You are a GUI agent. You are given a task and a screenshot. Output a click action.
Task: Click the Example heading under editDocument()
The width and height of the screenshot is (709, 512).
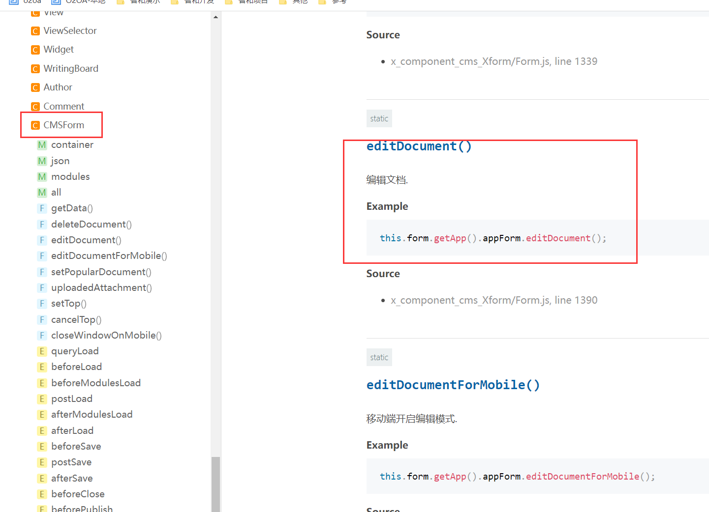387,206
